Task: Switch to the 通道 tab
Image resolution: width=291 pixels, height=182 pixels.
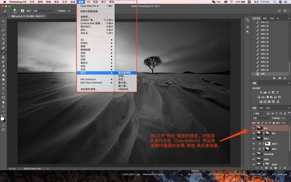Action: pyautogui.click(x=261, y=108)
